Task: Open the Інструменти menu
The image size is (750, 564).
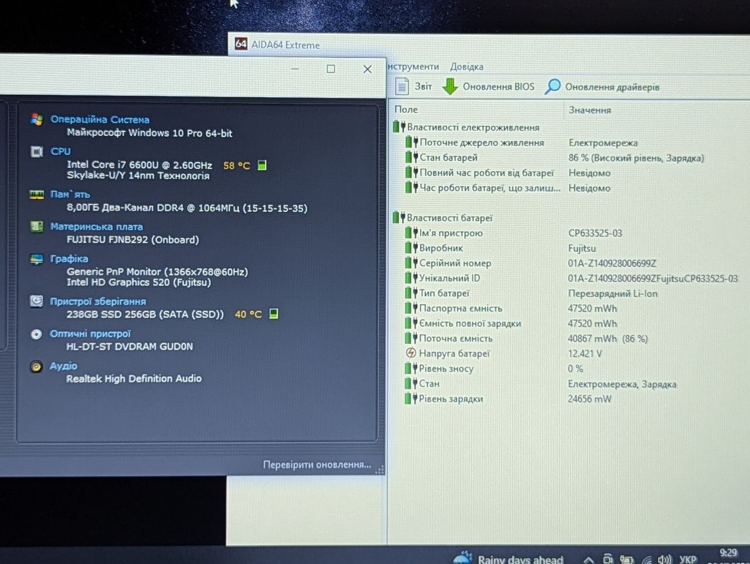Action: click(x=412, y=67)
